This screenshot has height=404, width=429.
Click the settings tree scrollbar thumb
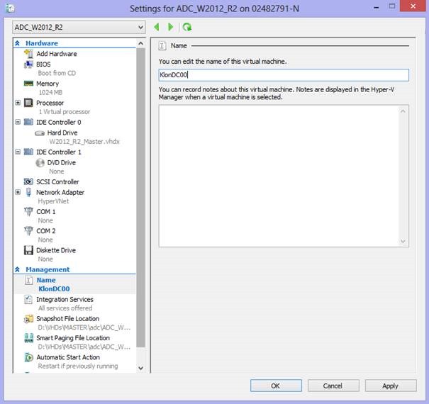pyautogui.click(x=140, y=198)
